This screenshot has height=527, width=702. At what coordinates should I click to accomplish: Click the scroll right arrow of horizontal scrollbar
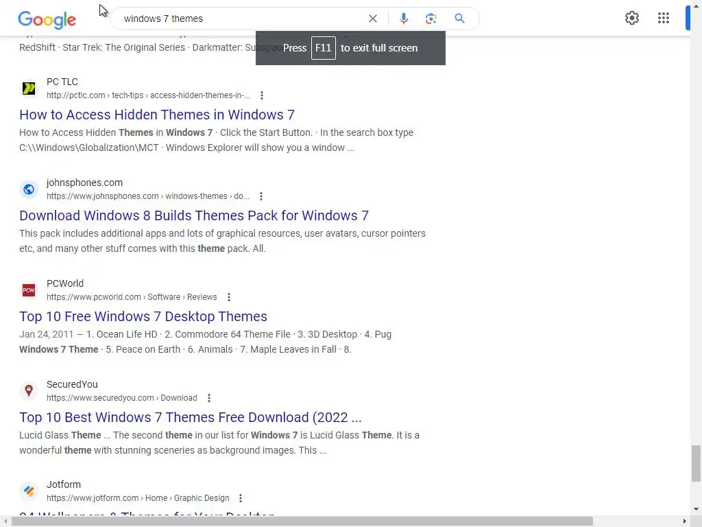coord(685,522)
